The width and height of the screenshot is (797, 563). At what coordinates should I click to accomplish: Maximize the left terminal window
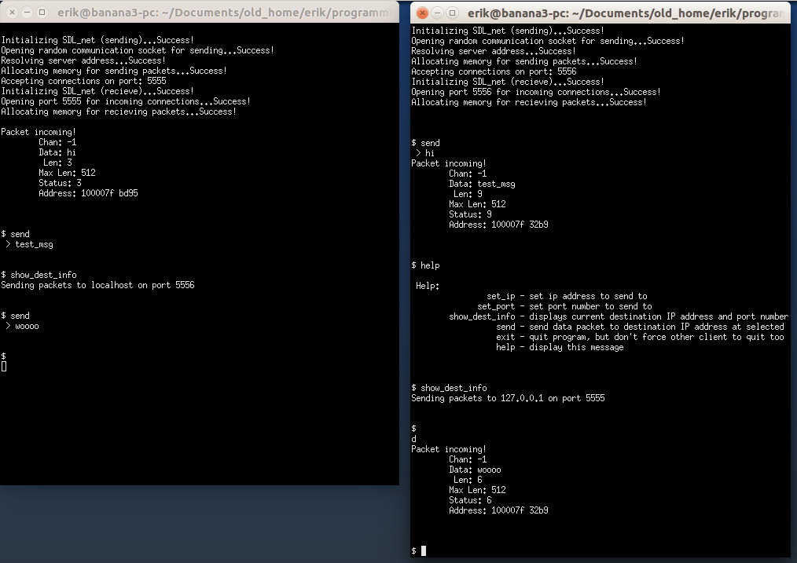pos(42,13)
